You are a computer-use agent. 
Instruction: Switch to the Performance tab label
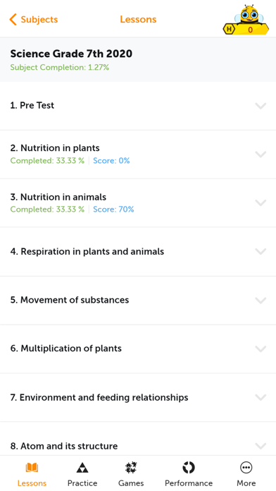click(189, 483)
